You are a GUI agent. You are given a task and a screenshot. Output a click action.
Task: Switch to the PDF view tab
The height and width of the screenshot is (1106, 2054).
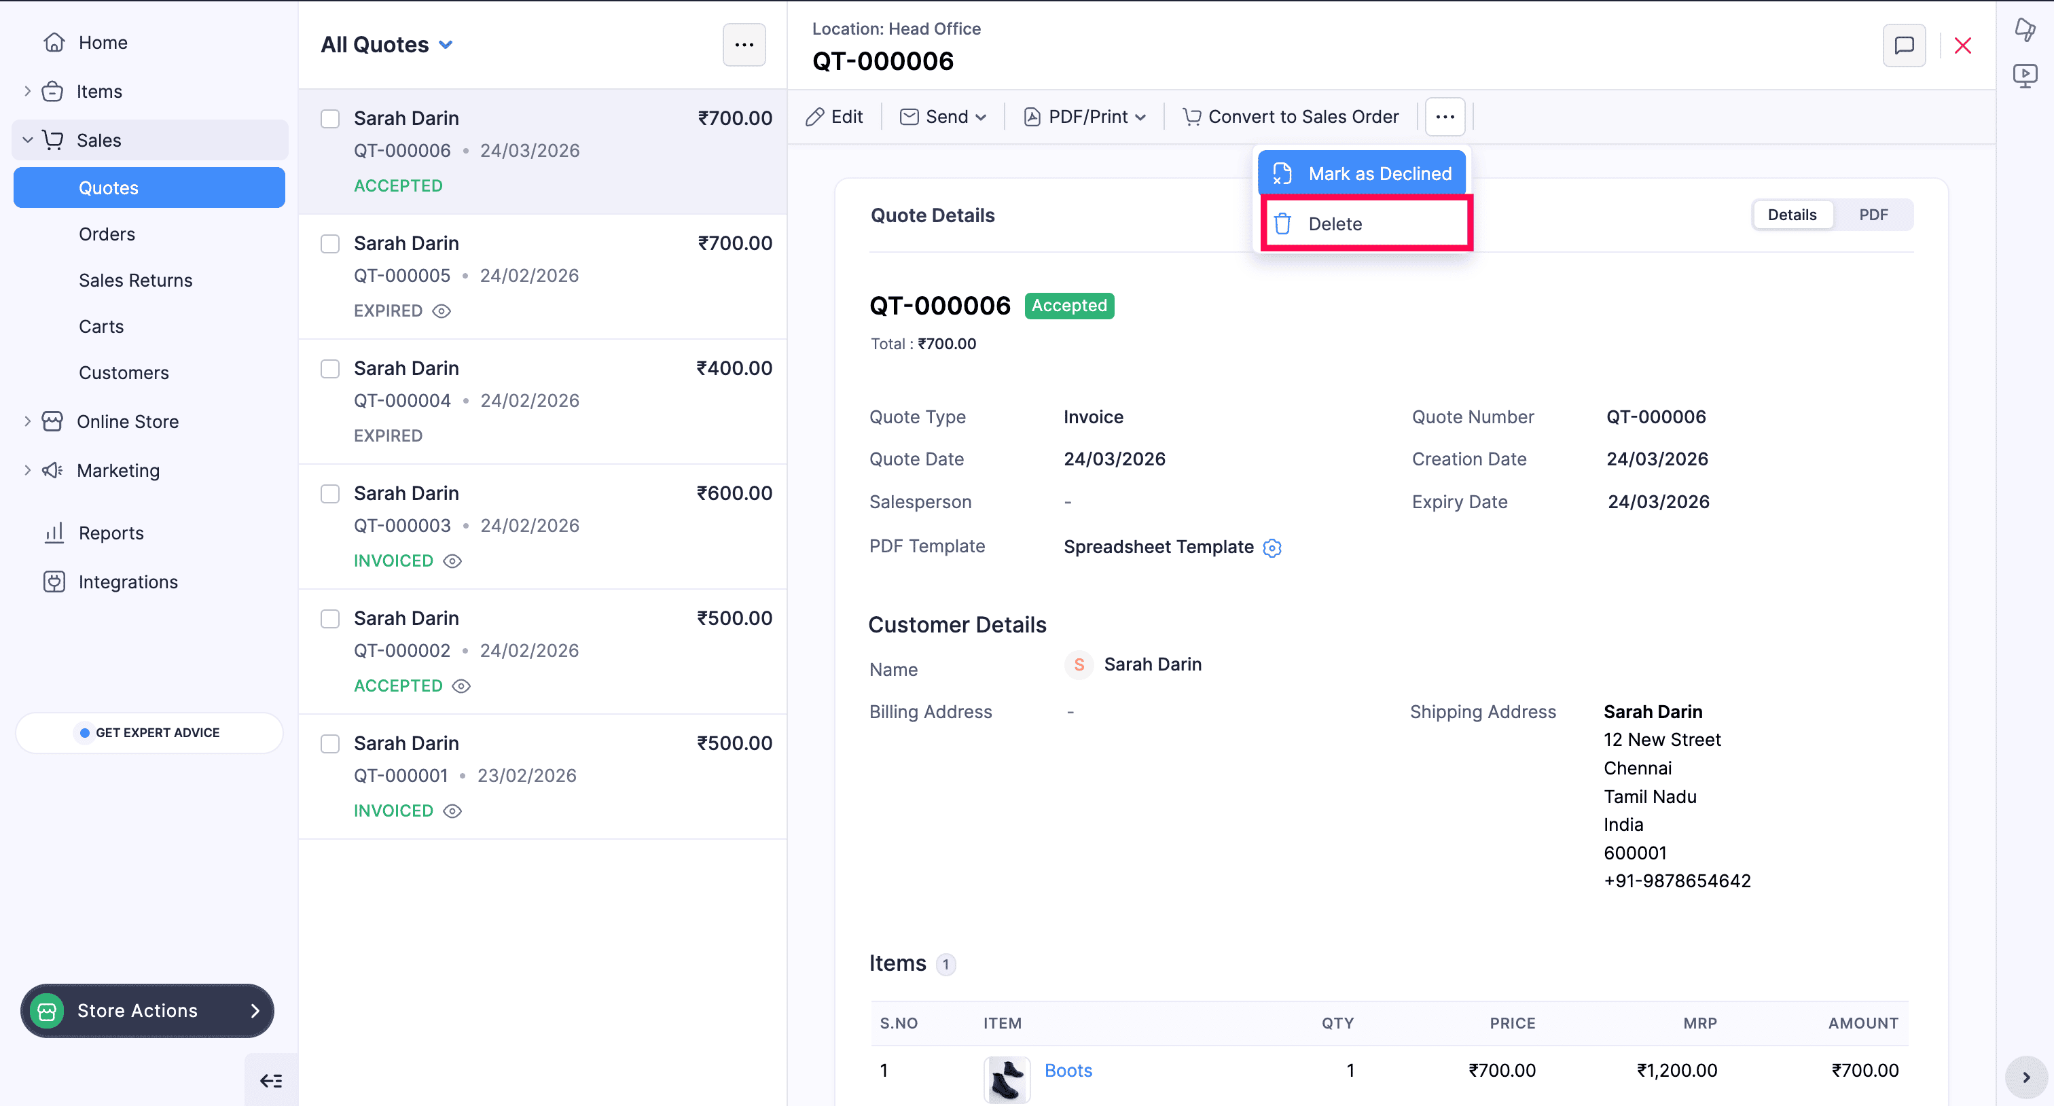tap(1873, 215)
